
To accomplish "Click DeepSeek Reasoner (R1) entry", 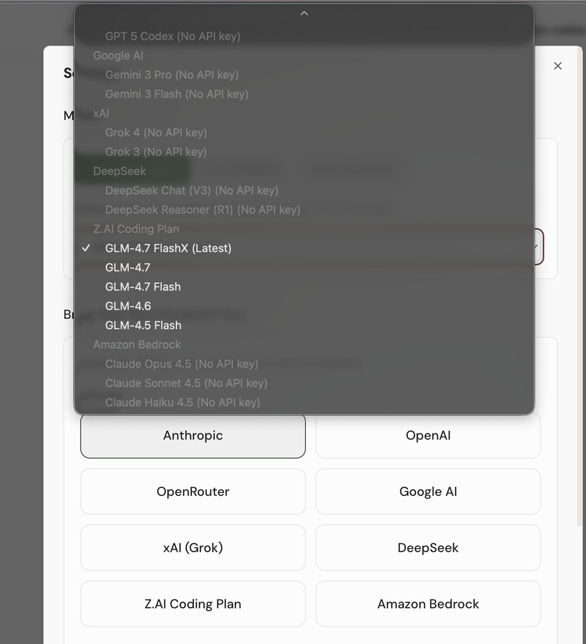I will tap(304, 210).
